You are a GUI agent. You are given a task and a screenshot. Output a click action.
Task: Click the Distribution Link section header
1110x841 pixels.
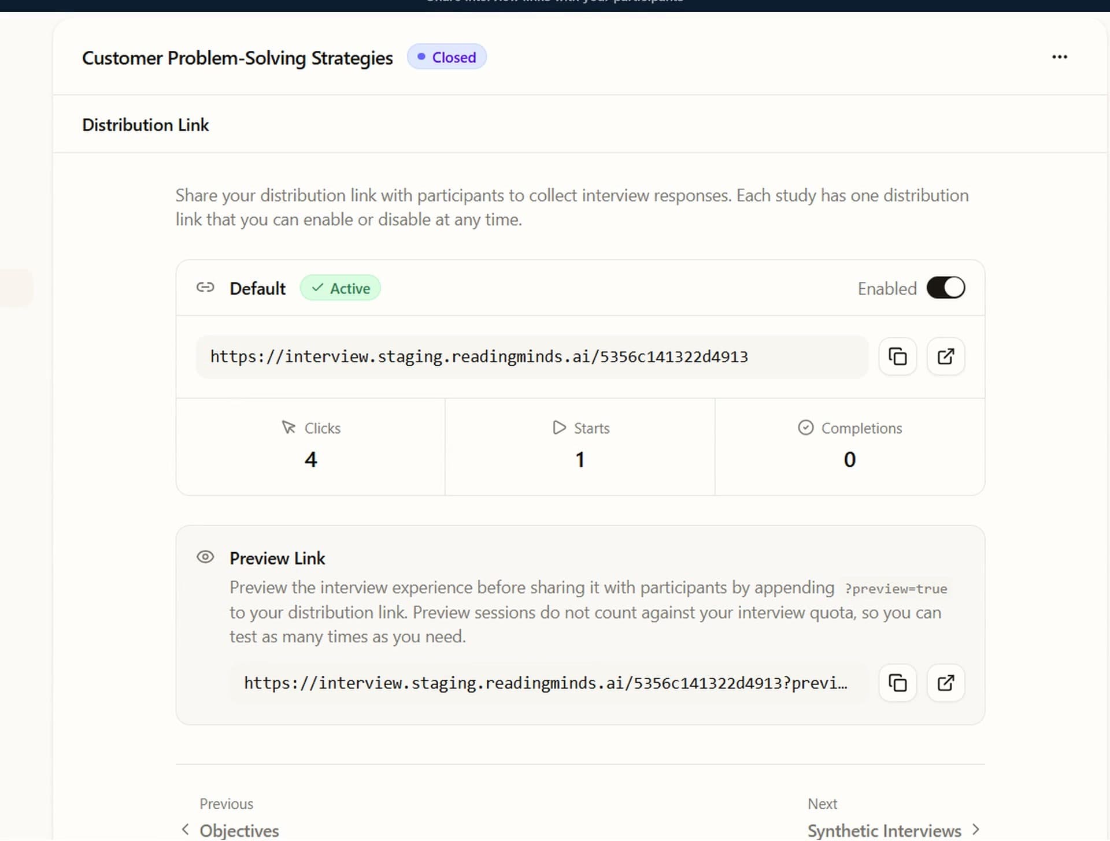(145, 125)
